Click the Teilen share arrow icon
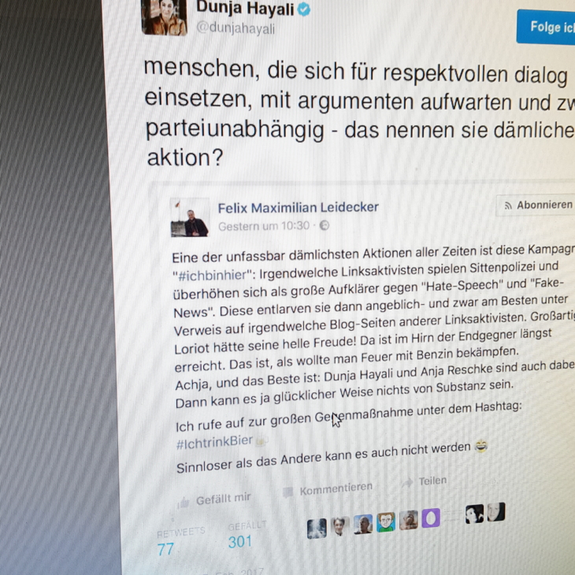The image size is (575, 575). [x=407, y=483]
